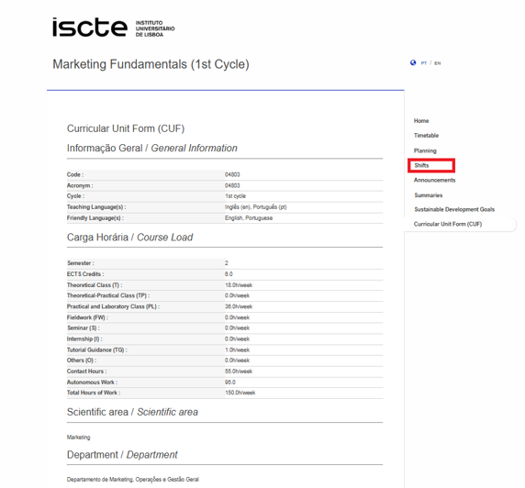Click the Fieldwork (FW) label
This screenshot has height=488, width=525.
tap(87, 317)
